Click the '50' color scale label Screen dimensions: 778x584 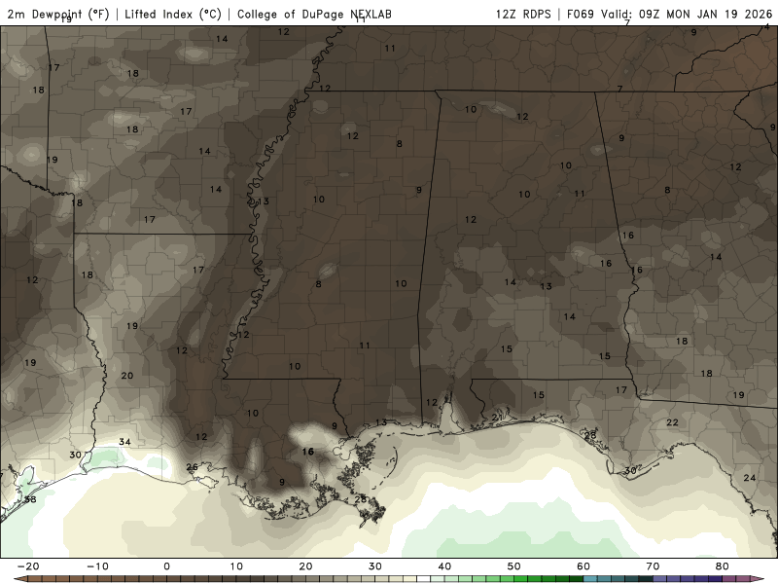pos(514,566)
